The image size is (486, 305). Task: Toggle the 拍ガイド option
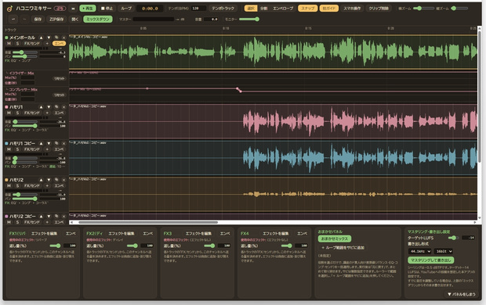[x=328, y=9]
